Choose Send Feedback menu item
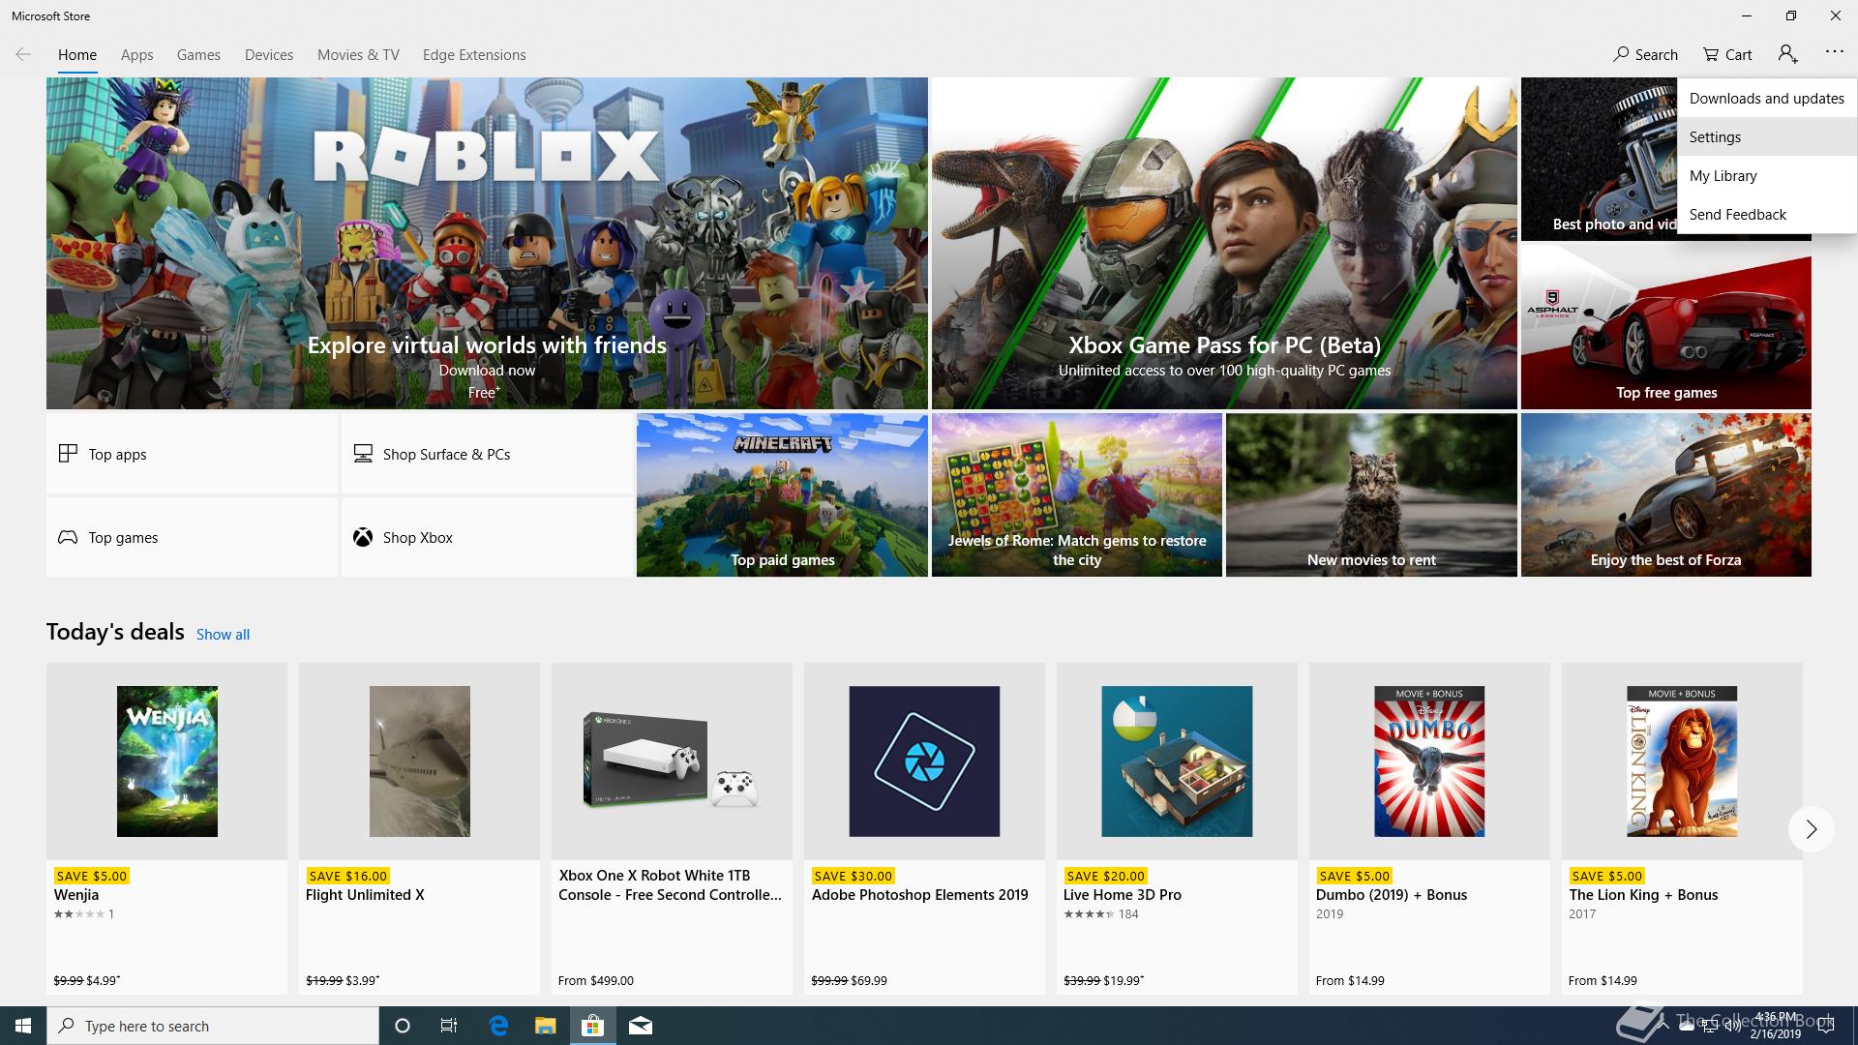 (1766, 214)
